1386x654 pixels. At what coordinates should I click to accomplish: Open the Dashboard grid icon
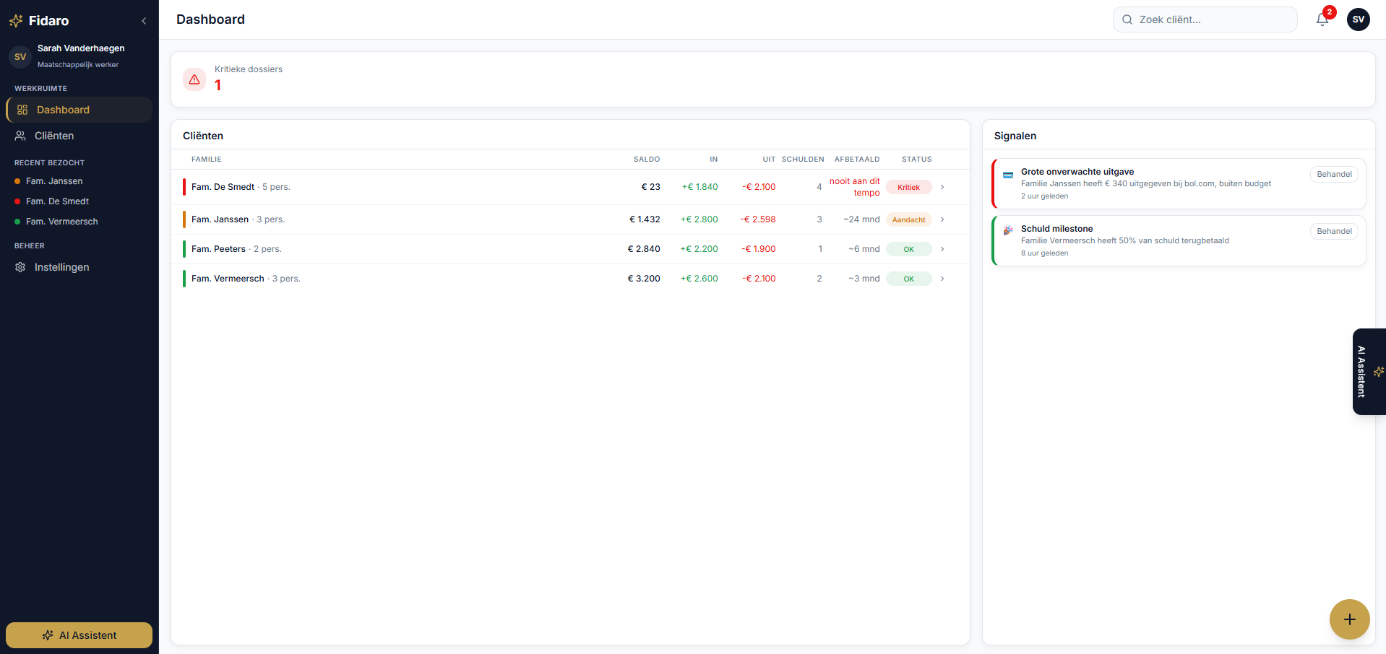(x=22, y=110)
